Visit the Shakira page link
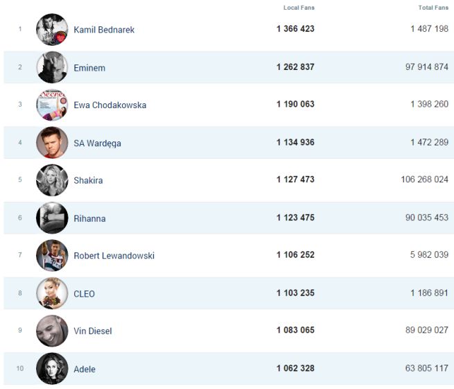454x389 pixels. pos(88,180)
